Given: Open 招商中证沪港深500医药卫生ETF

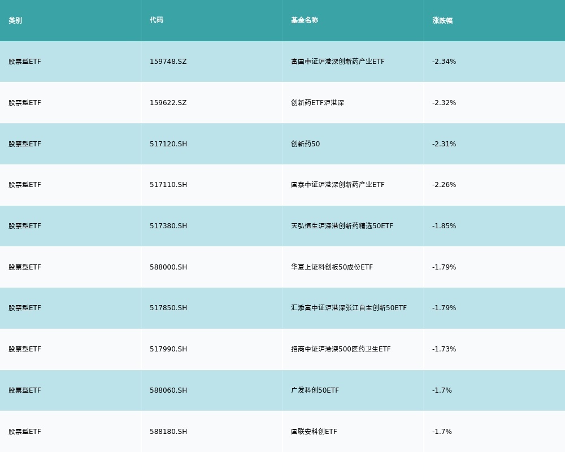Looking at the screenshot, I should click(341, 349).
